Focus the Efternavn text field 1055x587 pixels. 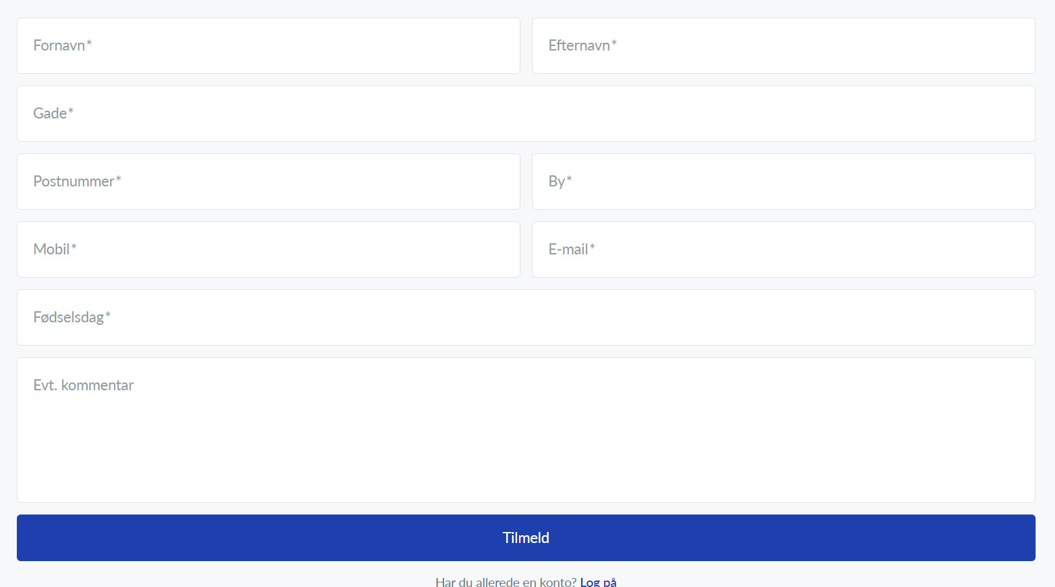(x=783, y=46)
